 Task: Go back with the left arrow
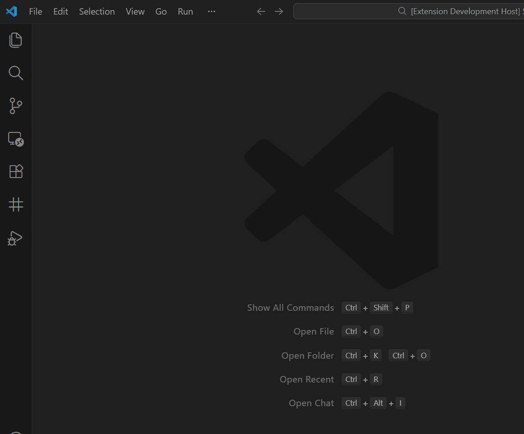(261, 11)
